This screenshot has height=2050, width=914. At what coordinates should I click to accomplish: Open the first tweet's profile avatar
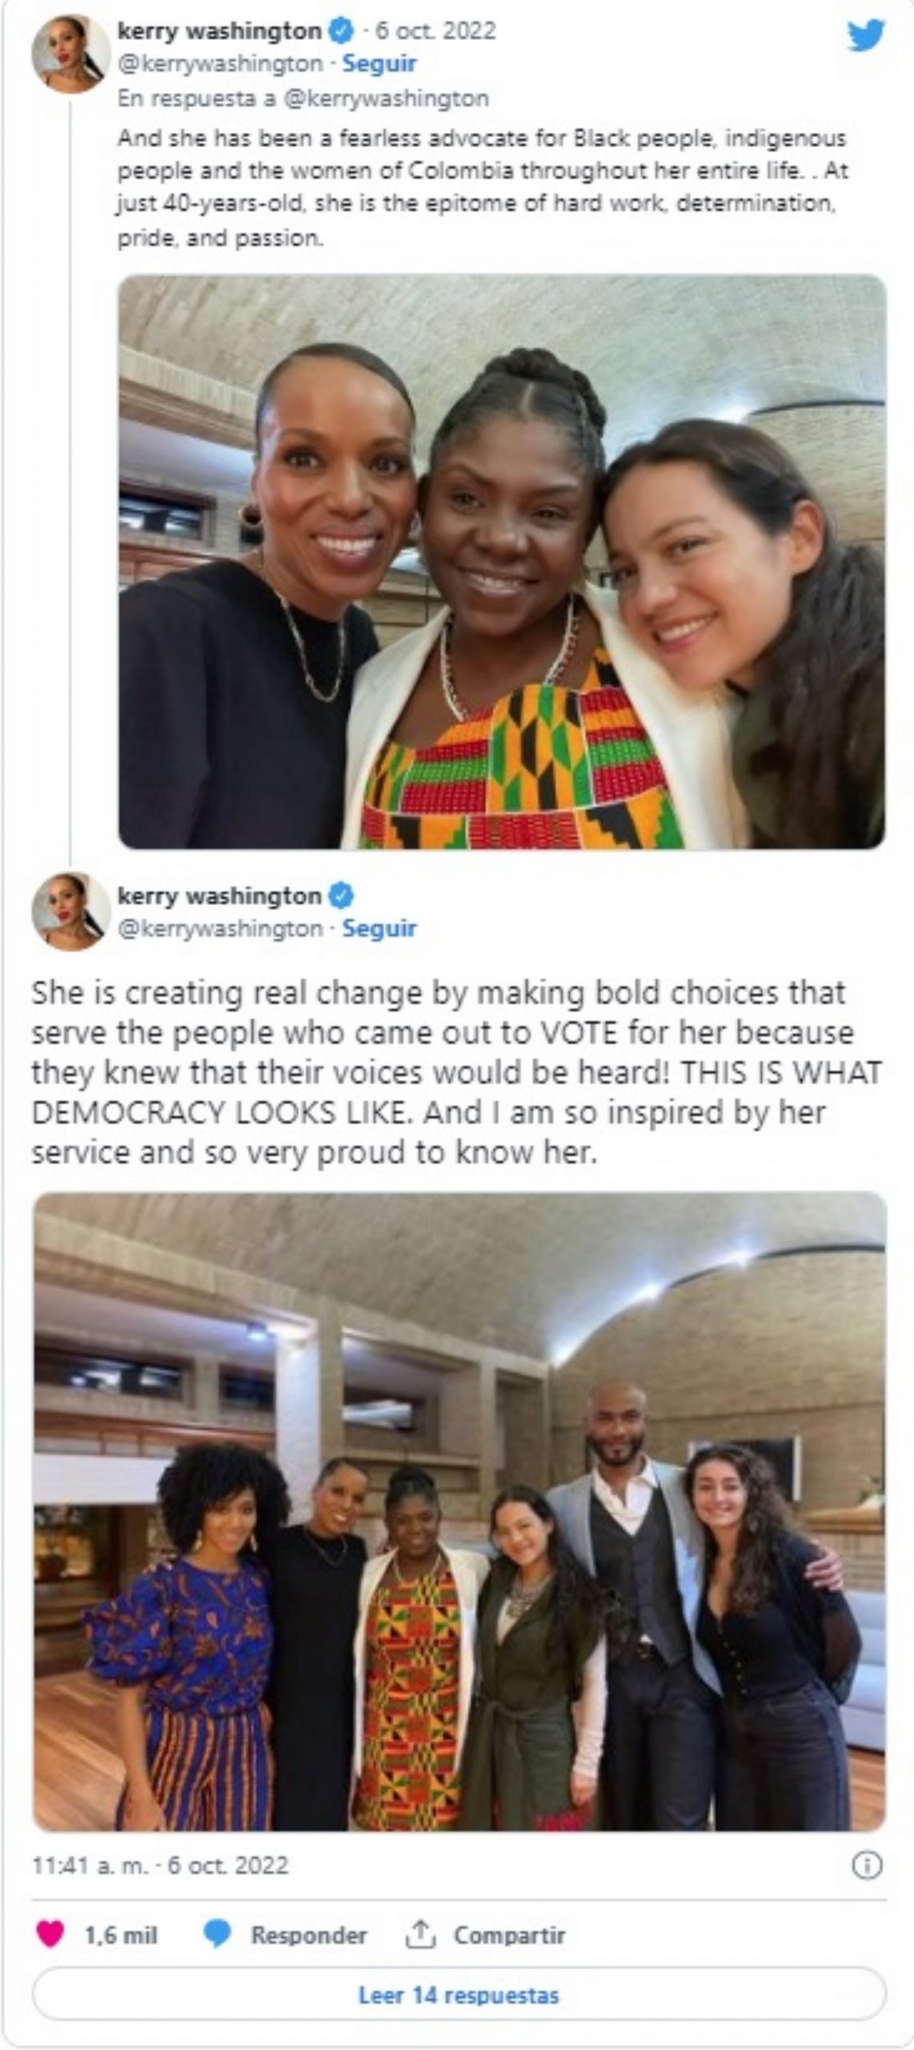point(70,54)
